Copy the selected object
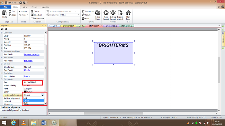225x126 pixels. coord(12,15)
